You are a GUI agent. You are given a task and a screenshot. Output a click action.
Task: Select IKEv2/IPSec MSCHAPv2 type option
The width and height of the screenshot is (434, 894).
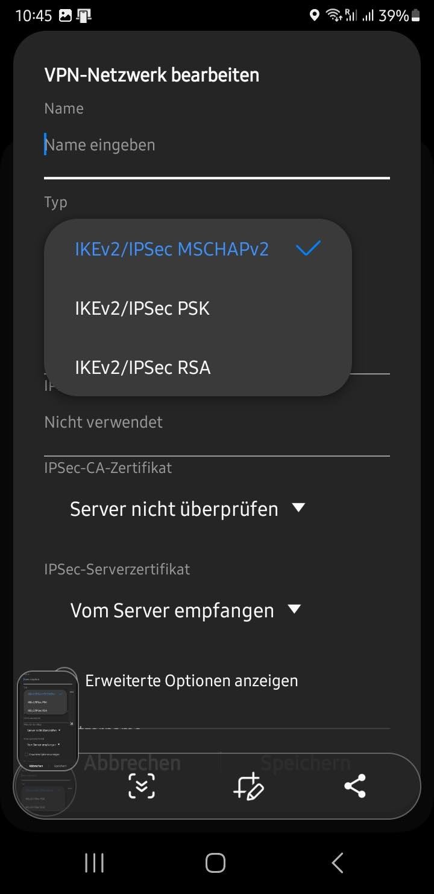pos(172,249)
